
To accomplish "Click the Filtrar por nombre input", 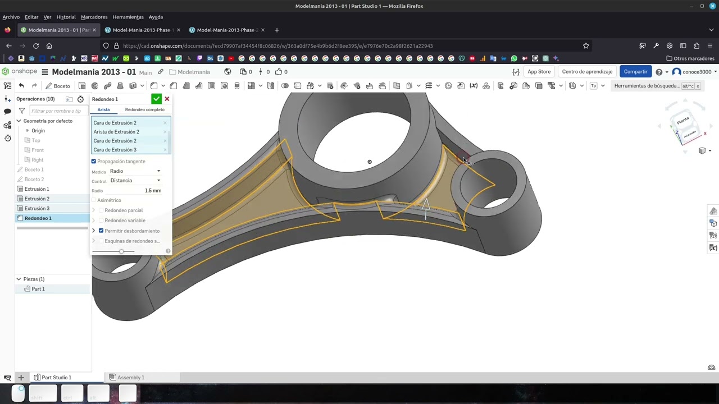I will coord(57,111).
